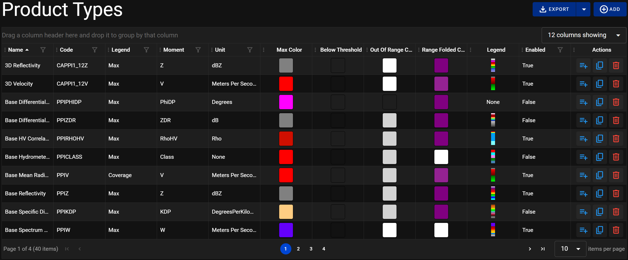Sort by the Moment column header
The image size is (628, 260).
[173, 50]
